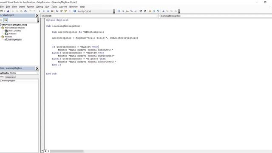Select Лист1 (Лист1) in project tree

14,31
